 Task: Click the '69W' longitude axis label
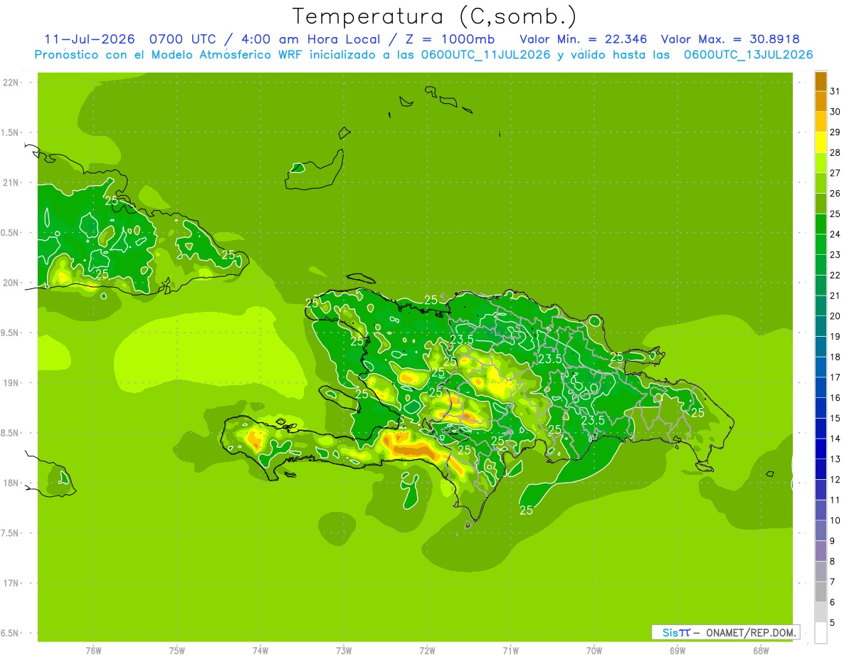[x=678, y=651]
